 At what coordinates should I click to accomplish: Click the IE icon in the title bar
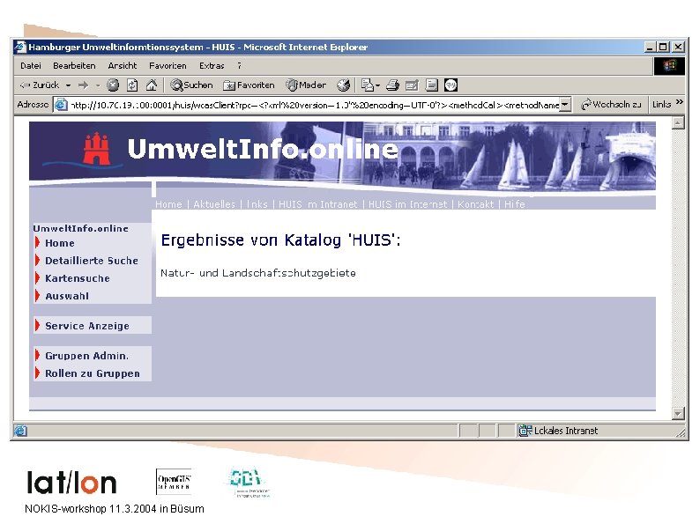click(x=20, y=47)
